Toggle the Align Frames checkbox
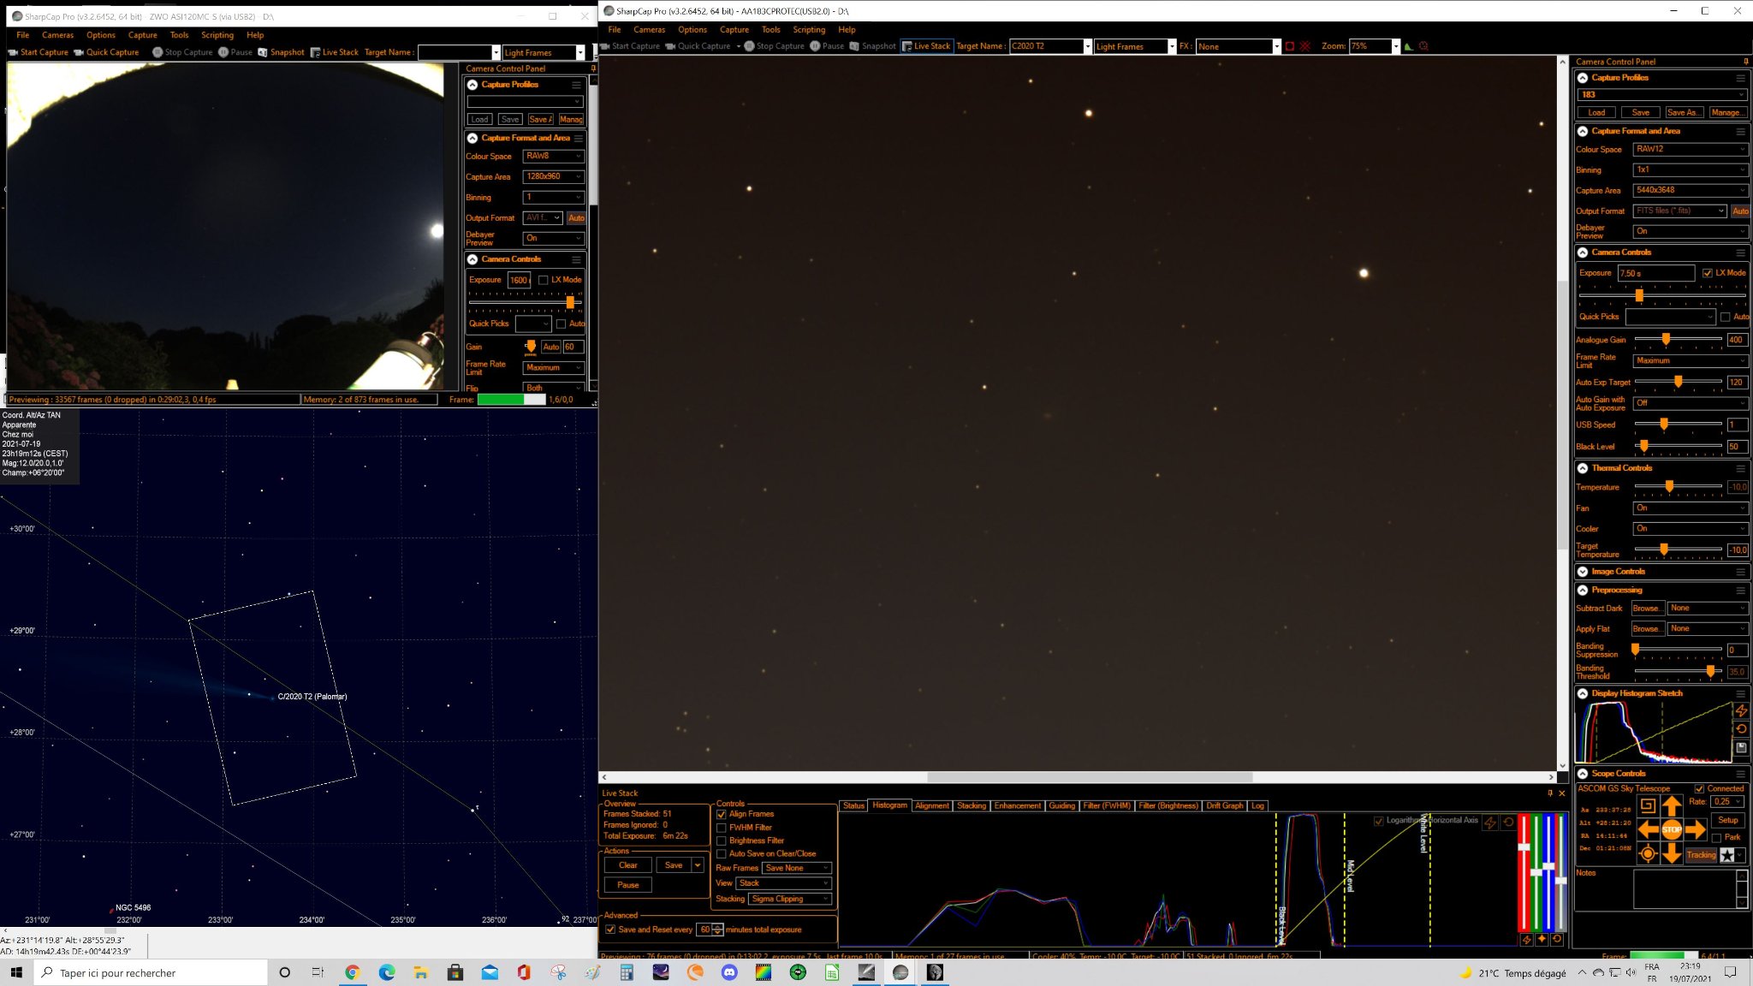The image size is (1753, 986). point(722,814)
